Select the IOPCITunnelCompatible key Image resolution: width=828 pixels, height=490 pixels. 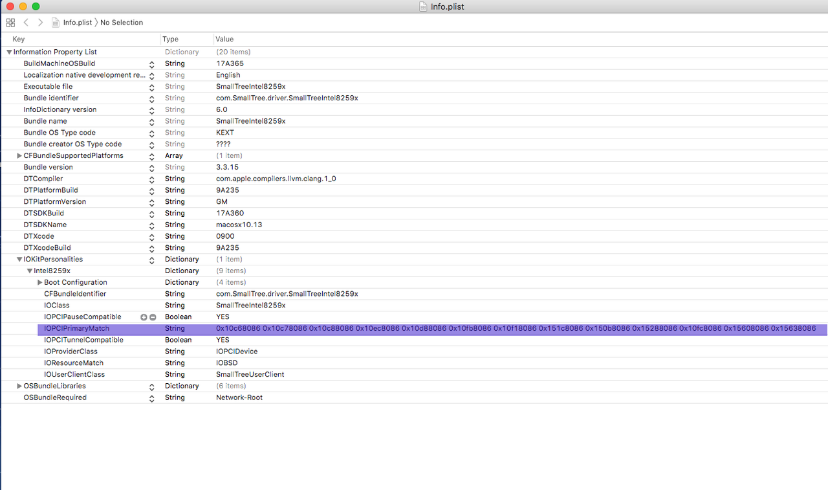pyautogui.click(x=83, y=340)
